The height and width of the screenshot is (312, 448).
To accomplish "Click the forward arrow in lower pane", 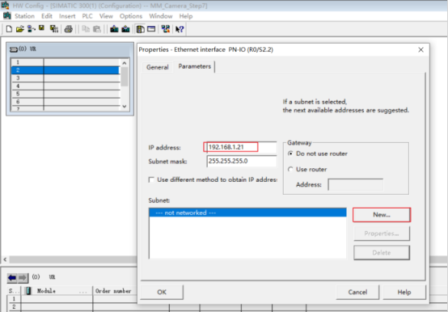I will (23, 277).
